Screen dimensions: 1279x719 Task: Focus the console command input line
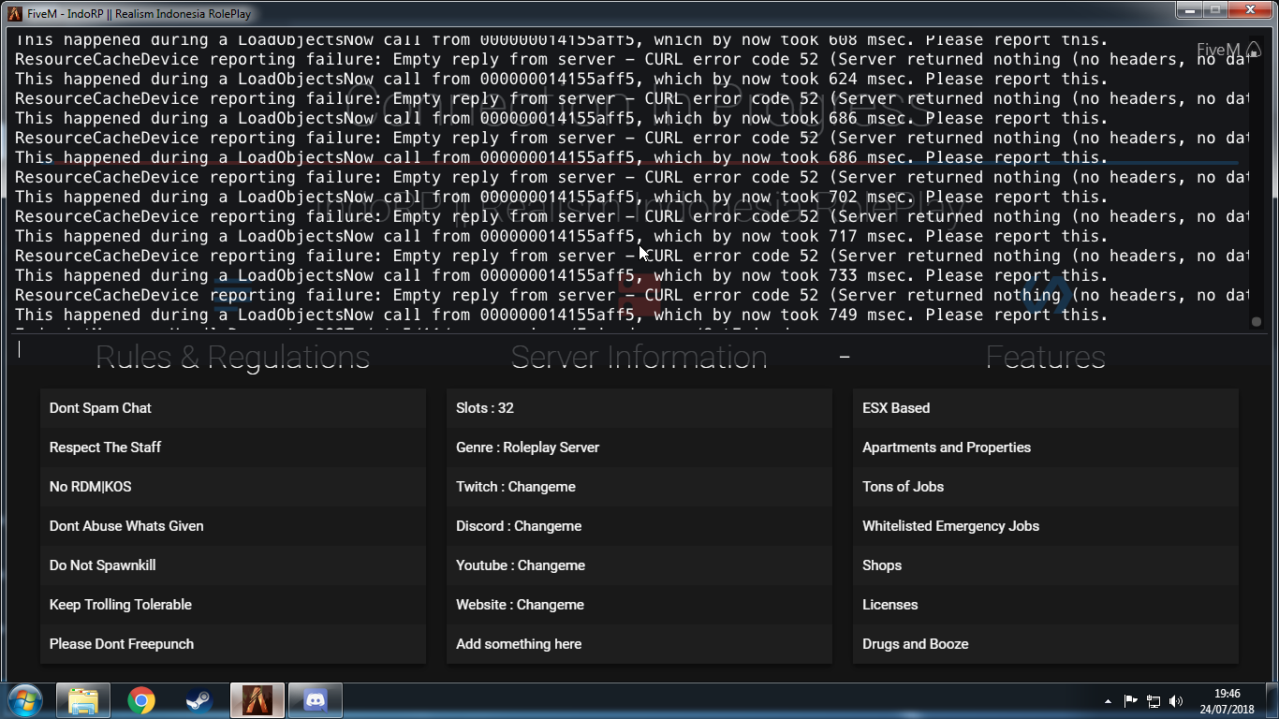point(639,349)
